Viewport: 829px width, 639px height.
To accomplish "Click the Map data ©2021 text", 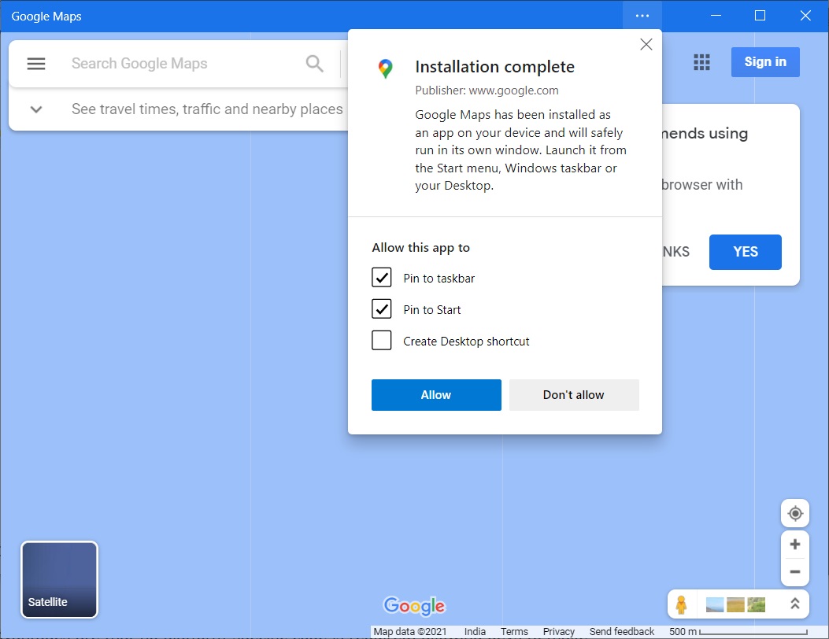I will click(x=409, y=632).
